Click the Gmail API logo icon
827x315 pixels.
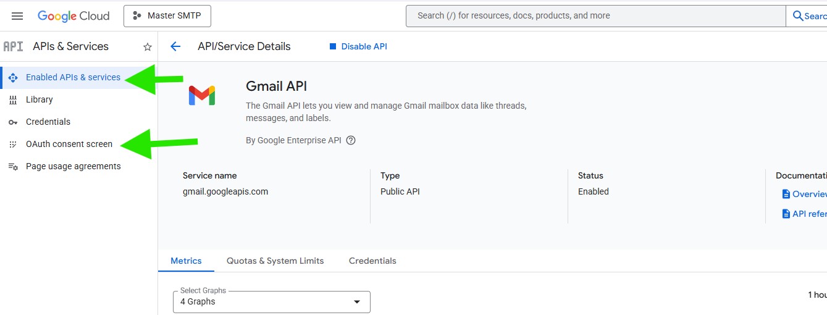[x=202, y=95]
